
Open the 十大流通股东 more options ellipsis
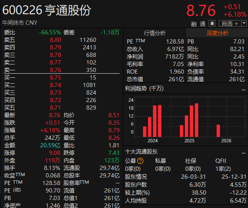(x=243, y=153)
